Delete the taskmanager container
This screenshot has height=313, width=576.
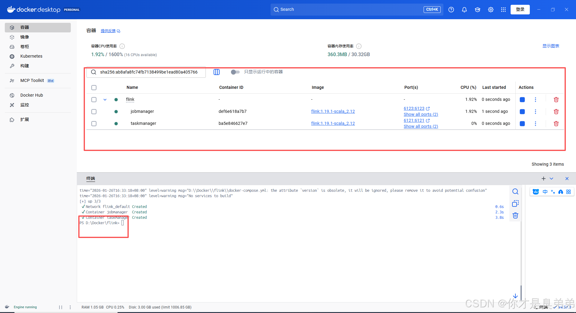tap(556, 124)
